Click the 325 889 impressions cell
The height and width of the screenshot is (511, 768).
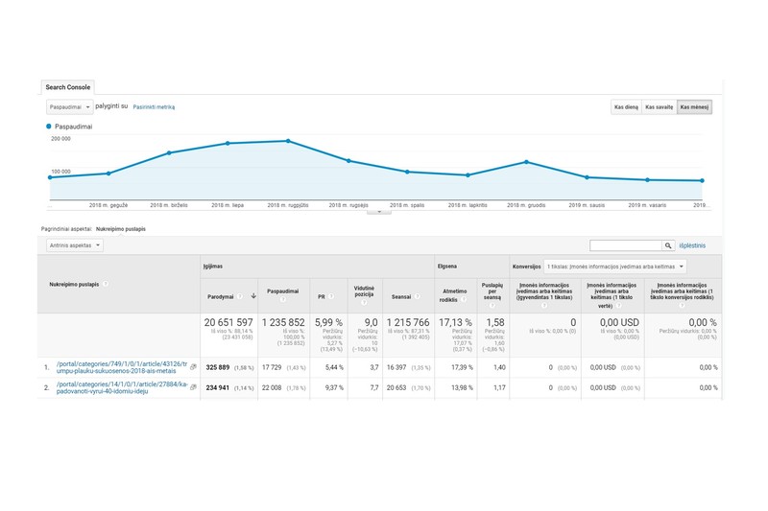(x=218, y=367)
